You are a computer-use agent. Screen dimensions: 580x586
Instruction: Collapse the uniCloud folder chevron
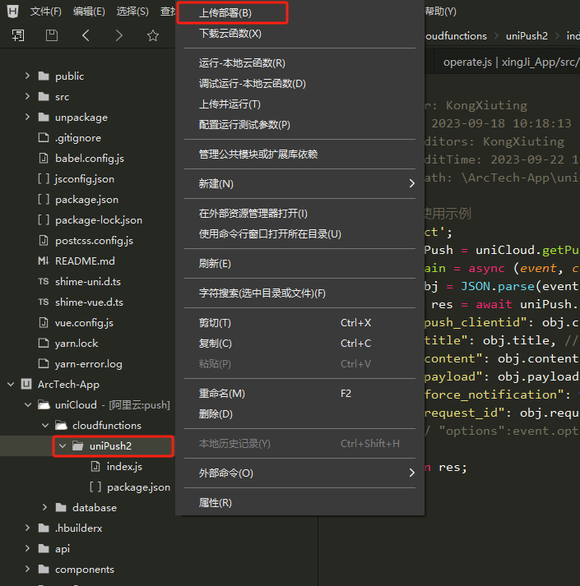pyautogui.click(x=28, y=404)
